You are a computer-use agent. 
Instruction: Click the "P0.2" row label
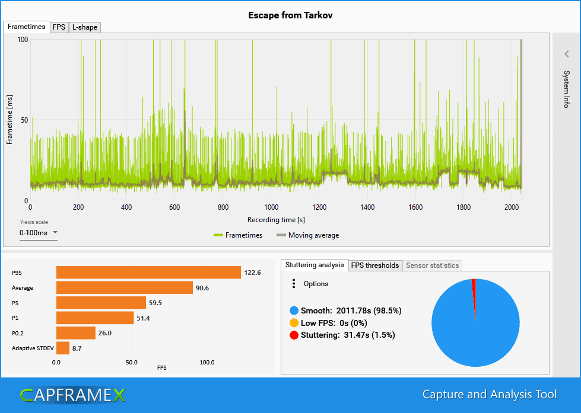click(x=17, y=334)
